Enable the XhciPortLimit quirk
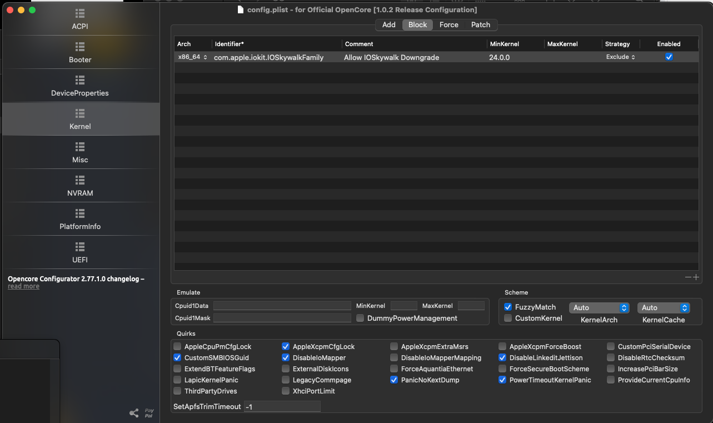The image size is (713, 423). coord(286,391)
